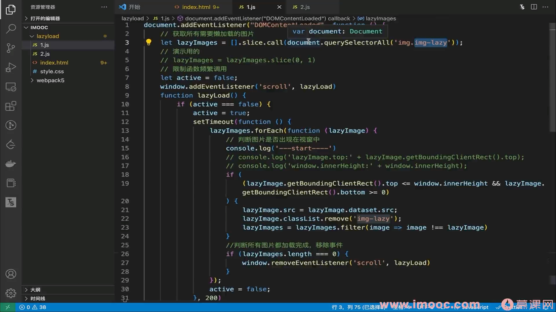Click 'classList' on line 22
The image size is (556, 312).
[x=301, y=219]
